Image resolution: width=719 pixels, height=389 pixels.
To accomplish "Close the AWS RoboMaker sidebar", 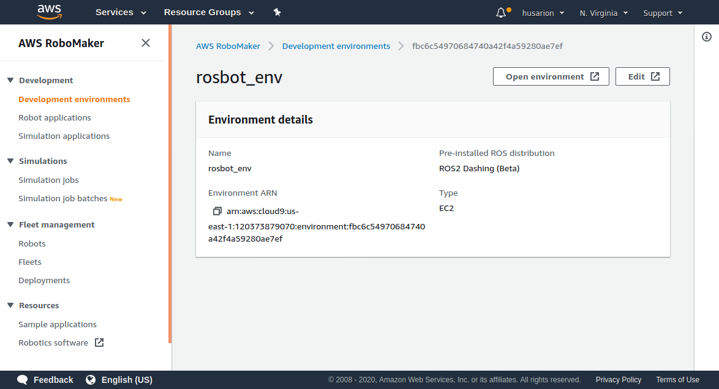I will click(146, 43).
